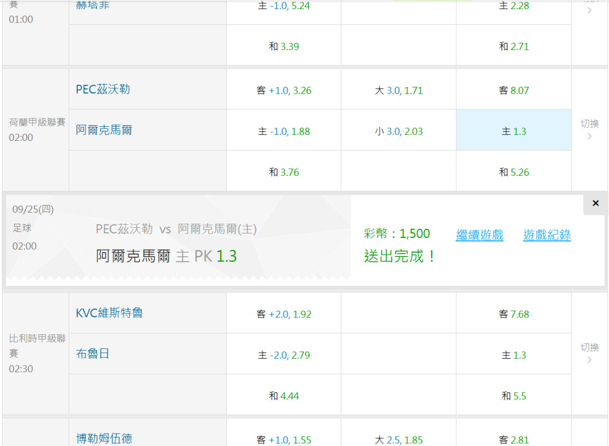The width and height of the screenshot is (609, 446).
Task: Select under 小 3.0, 2.03
Action: (399, 131)
